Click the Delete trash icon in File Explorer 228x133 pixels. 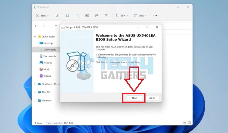click(x=107, y=16)
